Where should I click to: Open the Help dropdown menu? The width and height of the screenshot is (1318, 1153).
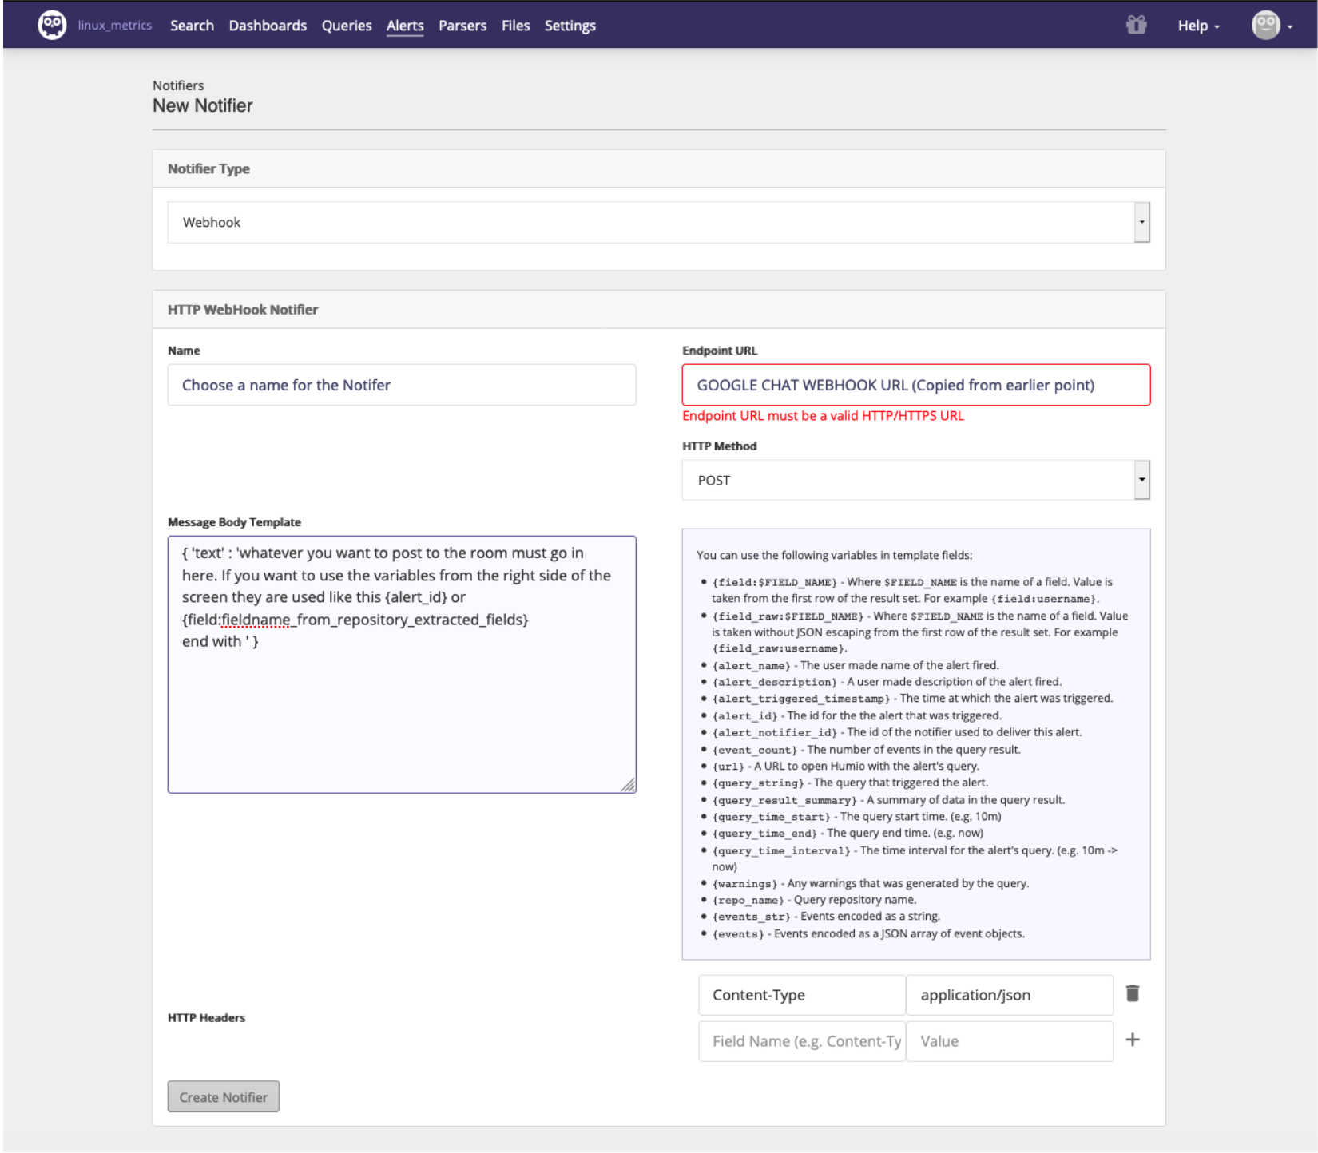[1197, 26]
